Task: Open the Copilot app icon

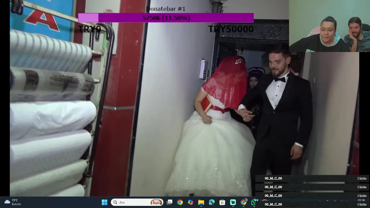Action: pos(190,202)
